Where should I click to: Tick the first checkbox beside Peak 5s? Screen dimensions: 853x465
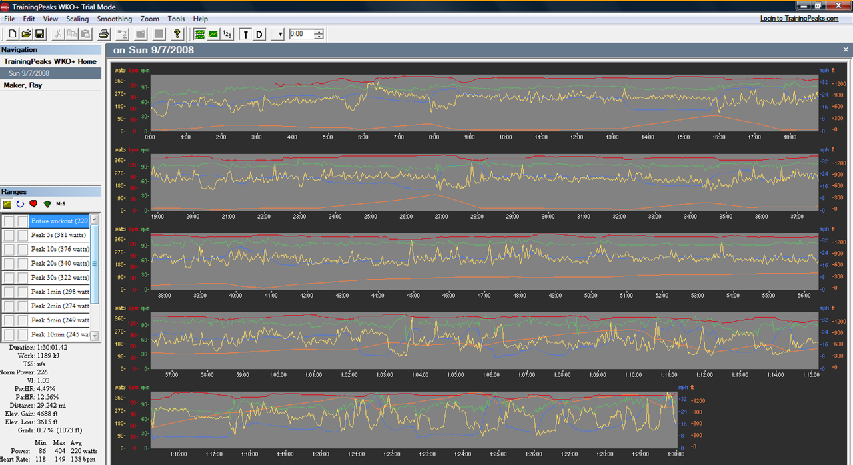9,235
